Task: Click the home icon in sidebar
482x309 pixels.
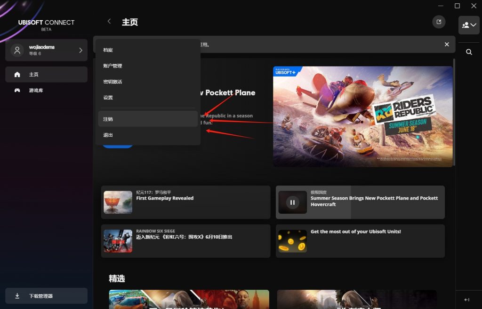Action: pos(17,75)
